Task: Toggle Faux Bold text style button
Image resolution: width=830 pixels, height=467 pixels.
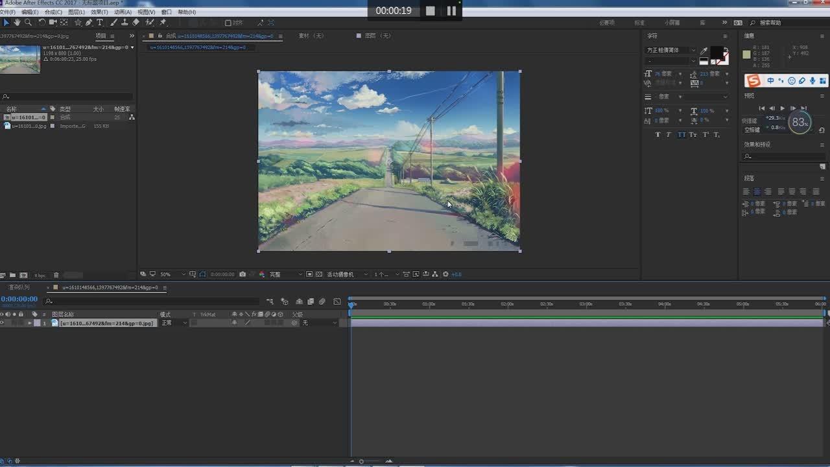Action: tap(658, 135)
